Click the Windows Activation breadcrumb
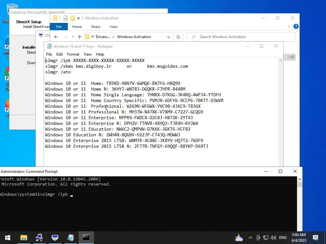Image resolution: width=326 pixels, height=244 pixels. [x=134, y=37]
